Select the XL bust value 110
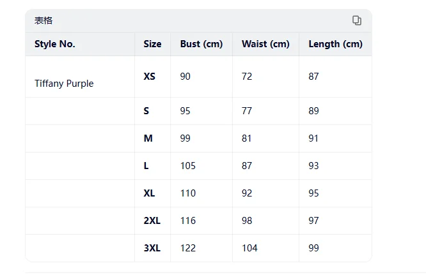 tap(188, 193)
